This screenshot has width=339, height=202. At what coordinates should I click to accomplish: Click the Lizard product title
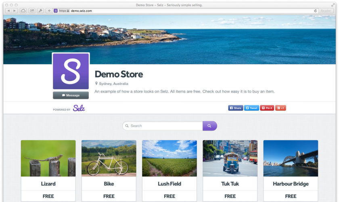[x=48, y=184]
